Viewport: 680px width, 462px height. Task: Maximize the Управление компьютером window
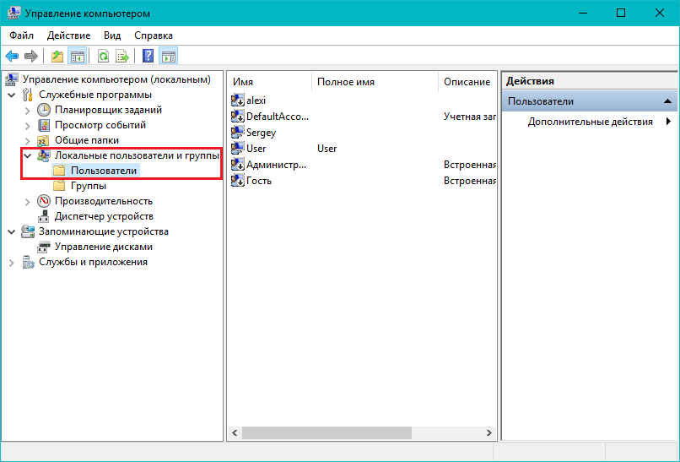click(621, 13)
